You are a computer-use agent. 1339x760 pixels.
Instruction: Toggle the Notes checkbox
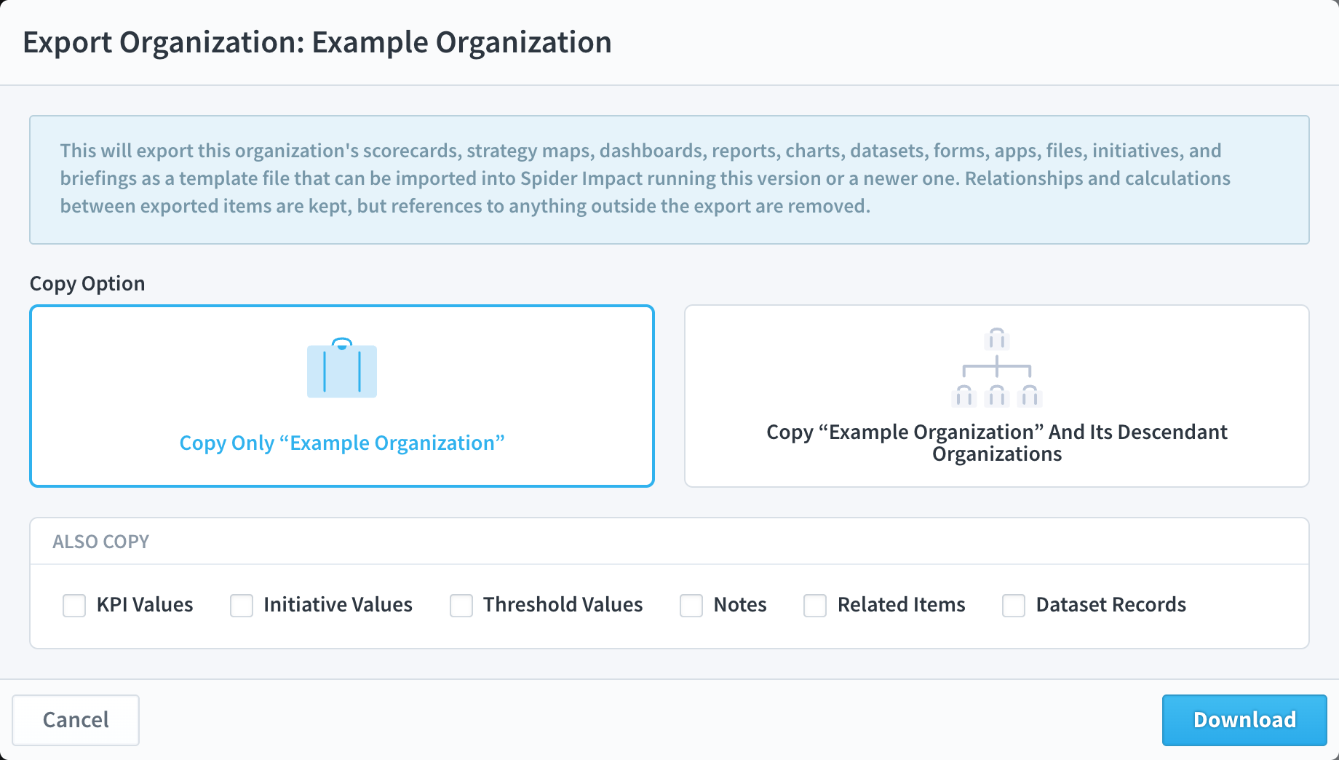(x=691, y=605)
